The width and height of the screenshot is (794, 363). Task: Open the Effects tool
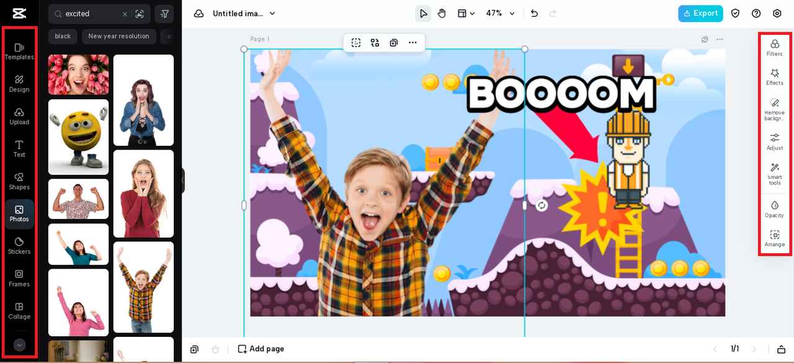pyautogui.click(x=774, y=76)
